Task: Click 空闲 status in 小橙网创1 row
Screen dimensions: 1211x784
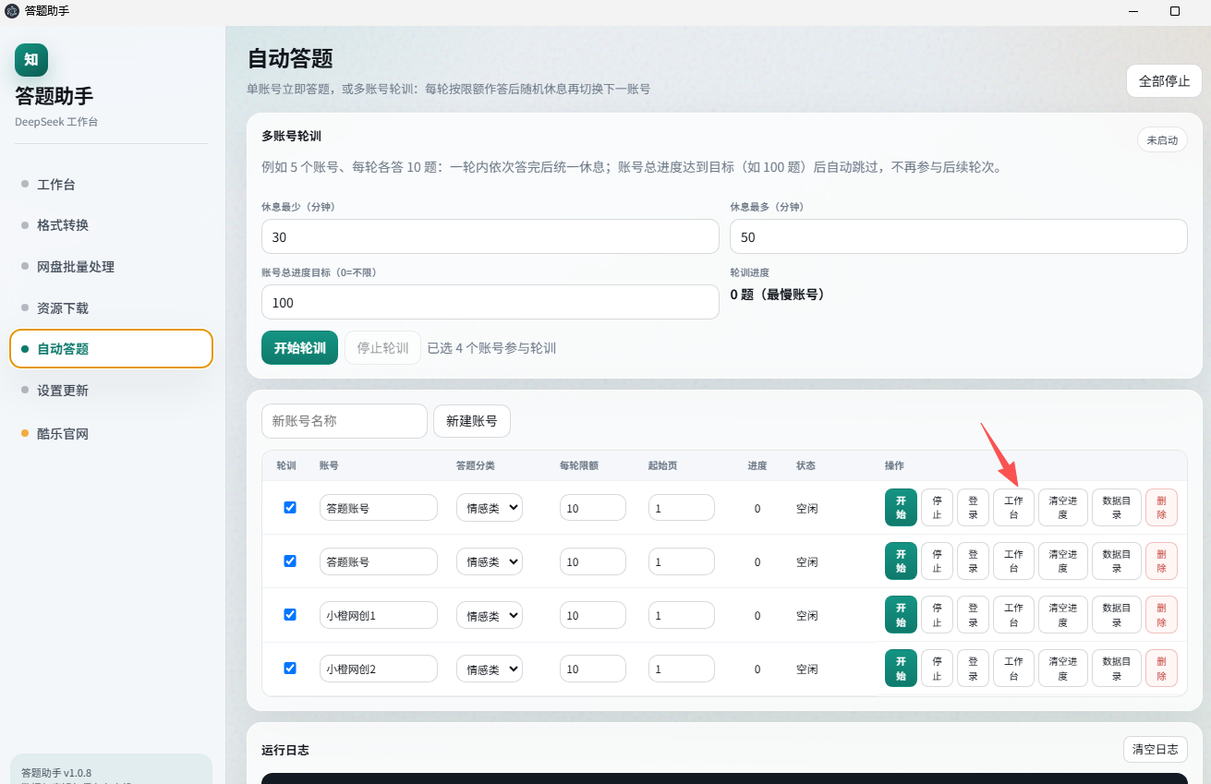Action: [x=806, y=615]
